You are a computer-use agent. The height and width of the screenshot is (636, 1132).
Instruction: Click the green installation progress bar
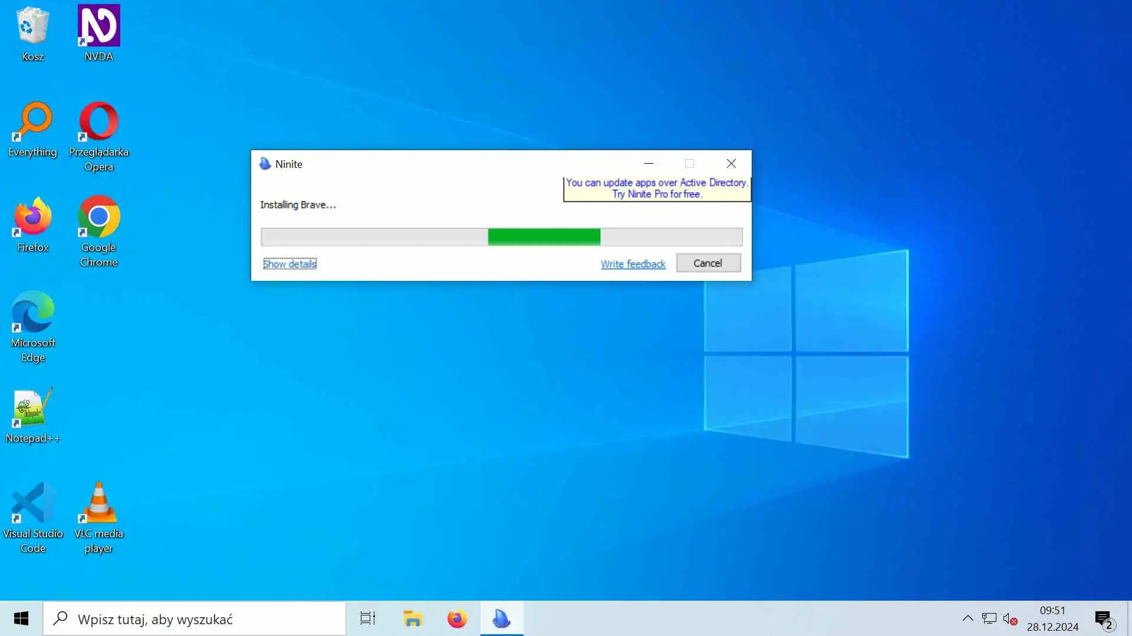544,237
